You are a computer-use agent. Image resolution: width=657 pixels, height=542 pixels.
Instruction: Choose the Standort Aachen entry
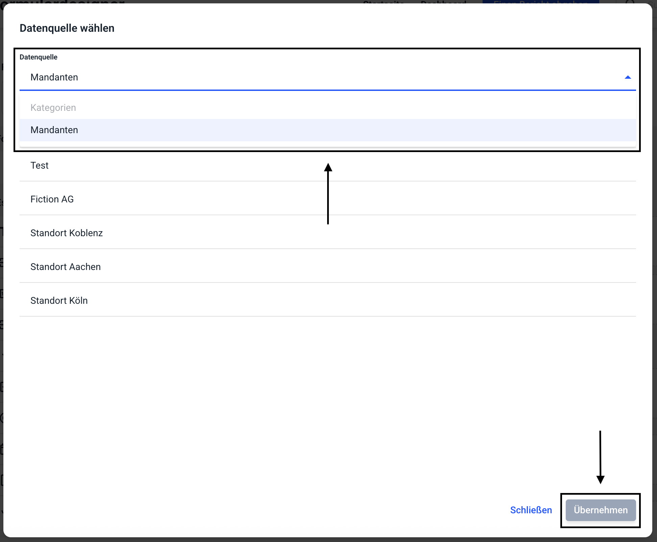[x=66, y=267]
